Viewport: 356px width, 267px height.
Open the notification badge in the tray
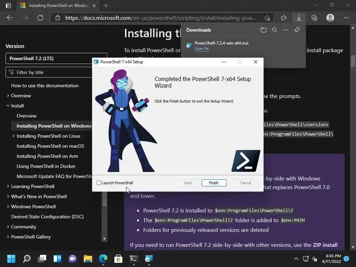pos(346,258)
